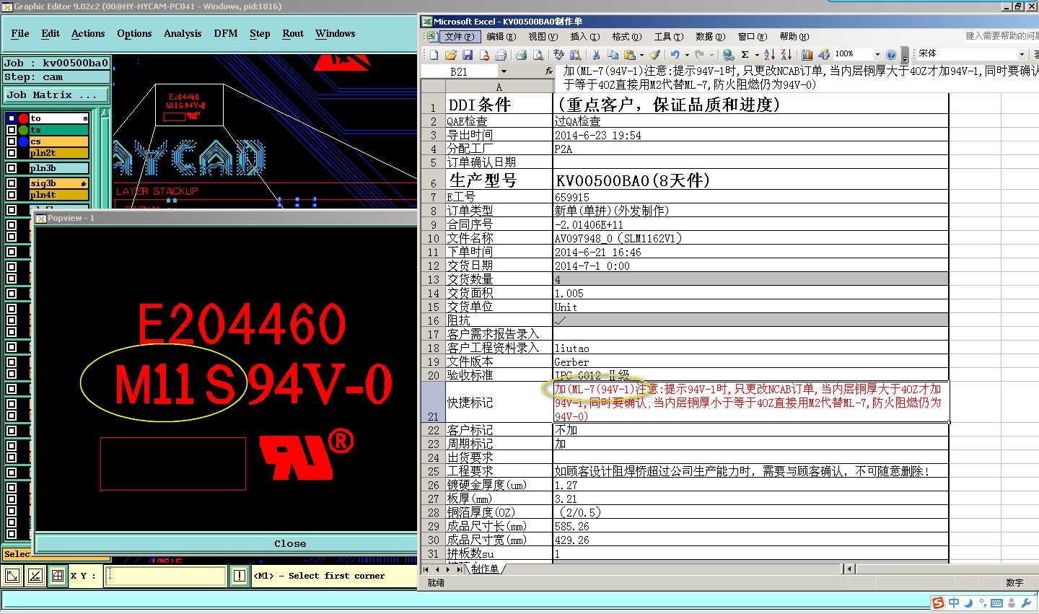Image resolution: width=1039 pixels, height=614 pixels.
Task: Open the Undo history dropdown arrow
Action: (687, 55)
